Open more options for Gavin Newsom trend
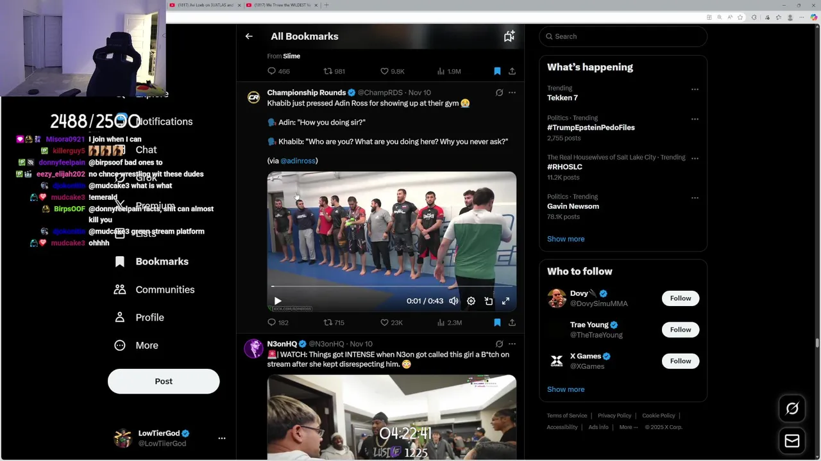This screenshot has width=821, height=461. tap(695, 198)
